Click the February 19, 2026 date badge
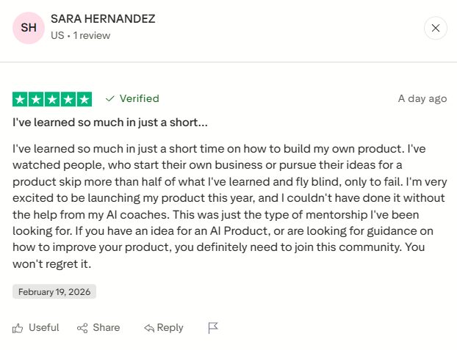Viewport: 457px width, 350px height. (x=54, y=291)
